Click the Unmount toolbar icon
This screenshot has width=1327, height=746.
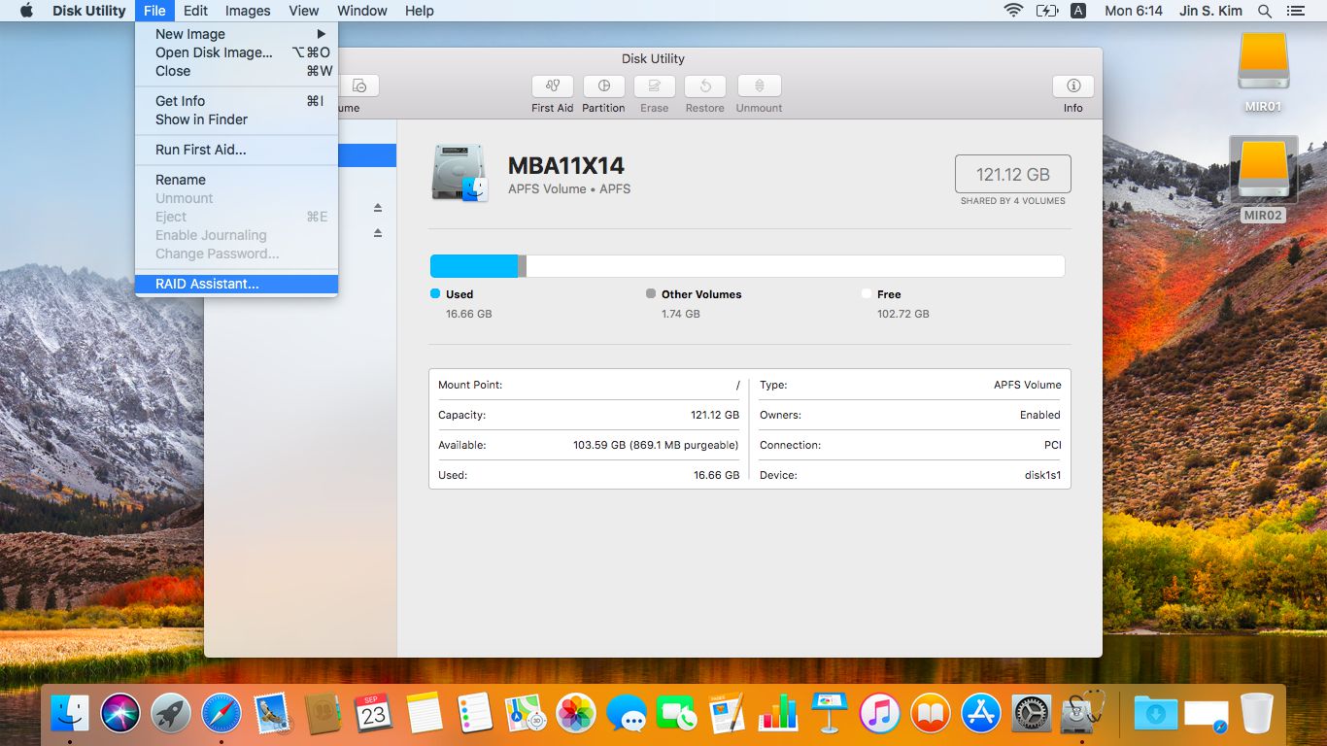pyautogui.click(x=759, y=85)
